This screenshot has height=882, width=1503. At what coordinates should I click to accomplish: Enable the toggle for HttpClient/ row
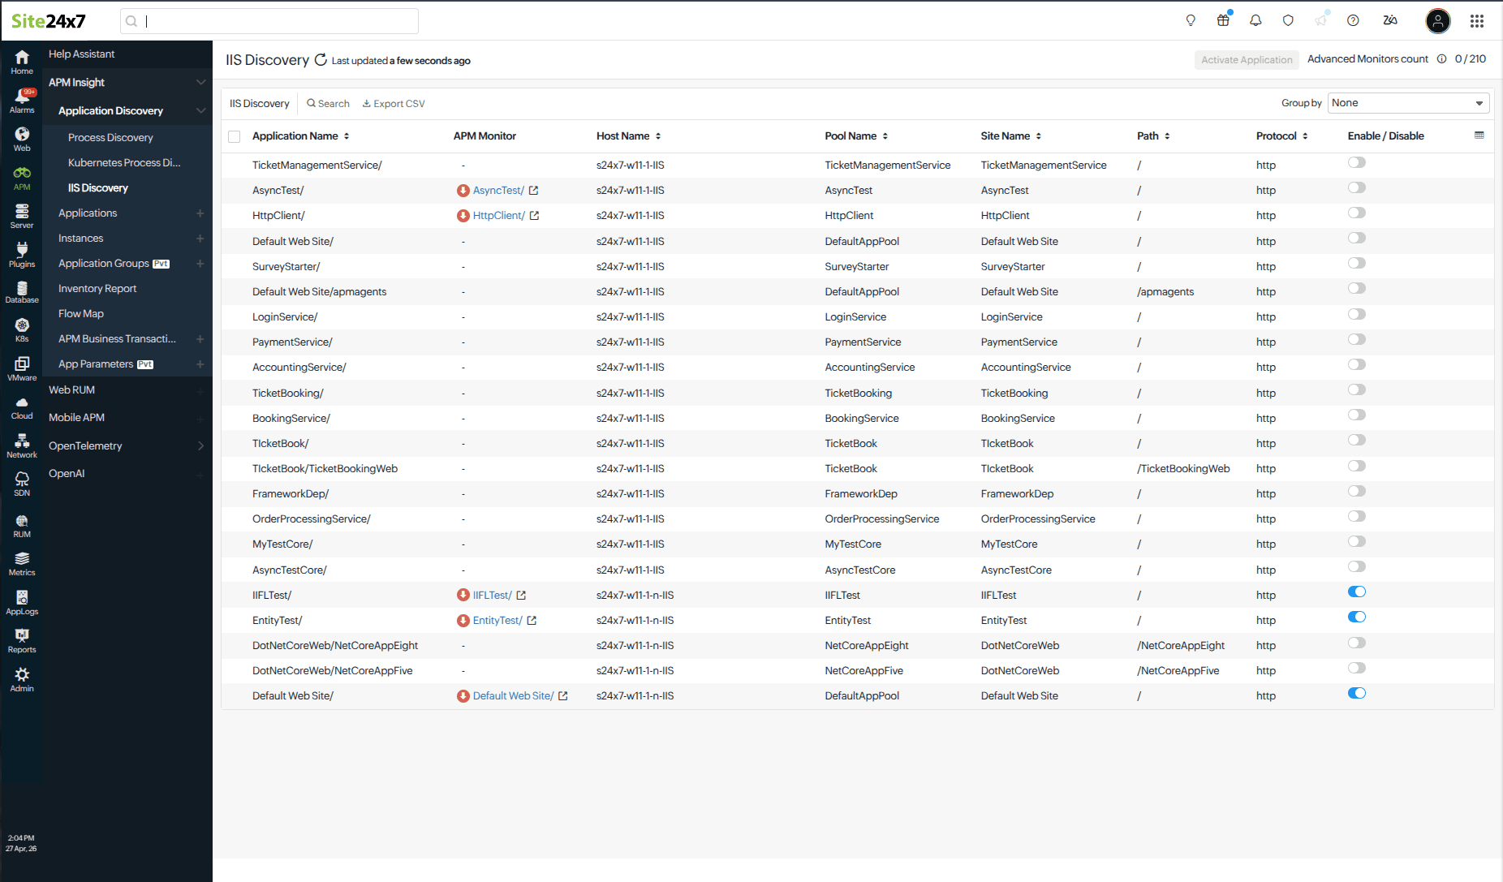pyautogui.click(x=1357, y=213)
